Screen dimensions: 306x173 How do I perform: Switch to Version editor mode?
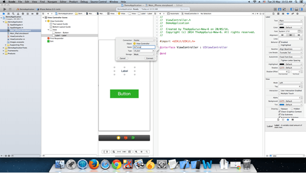coord(284,9)
